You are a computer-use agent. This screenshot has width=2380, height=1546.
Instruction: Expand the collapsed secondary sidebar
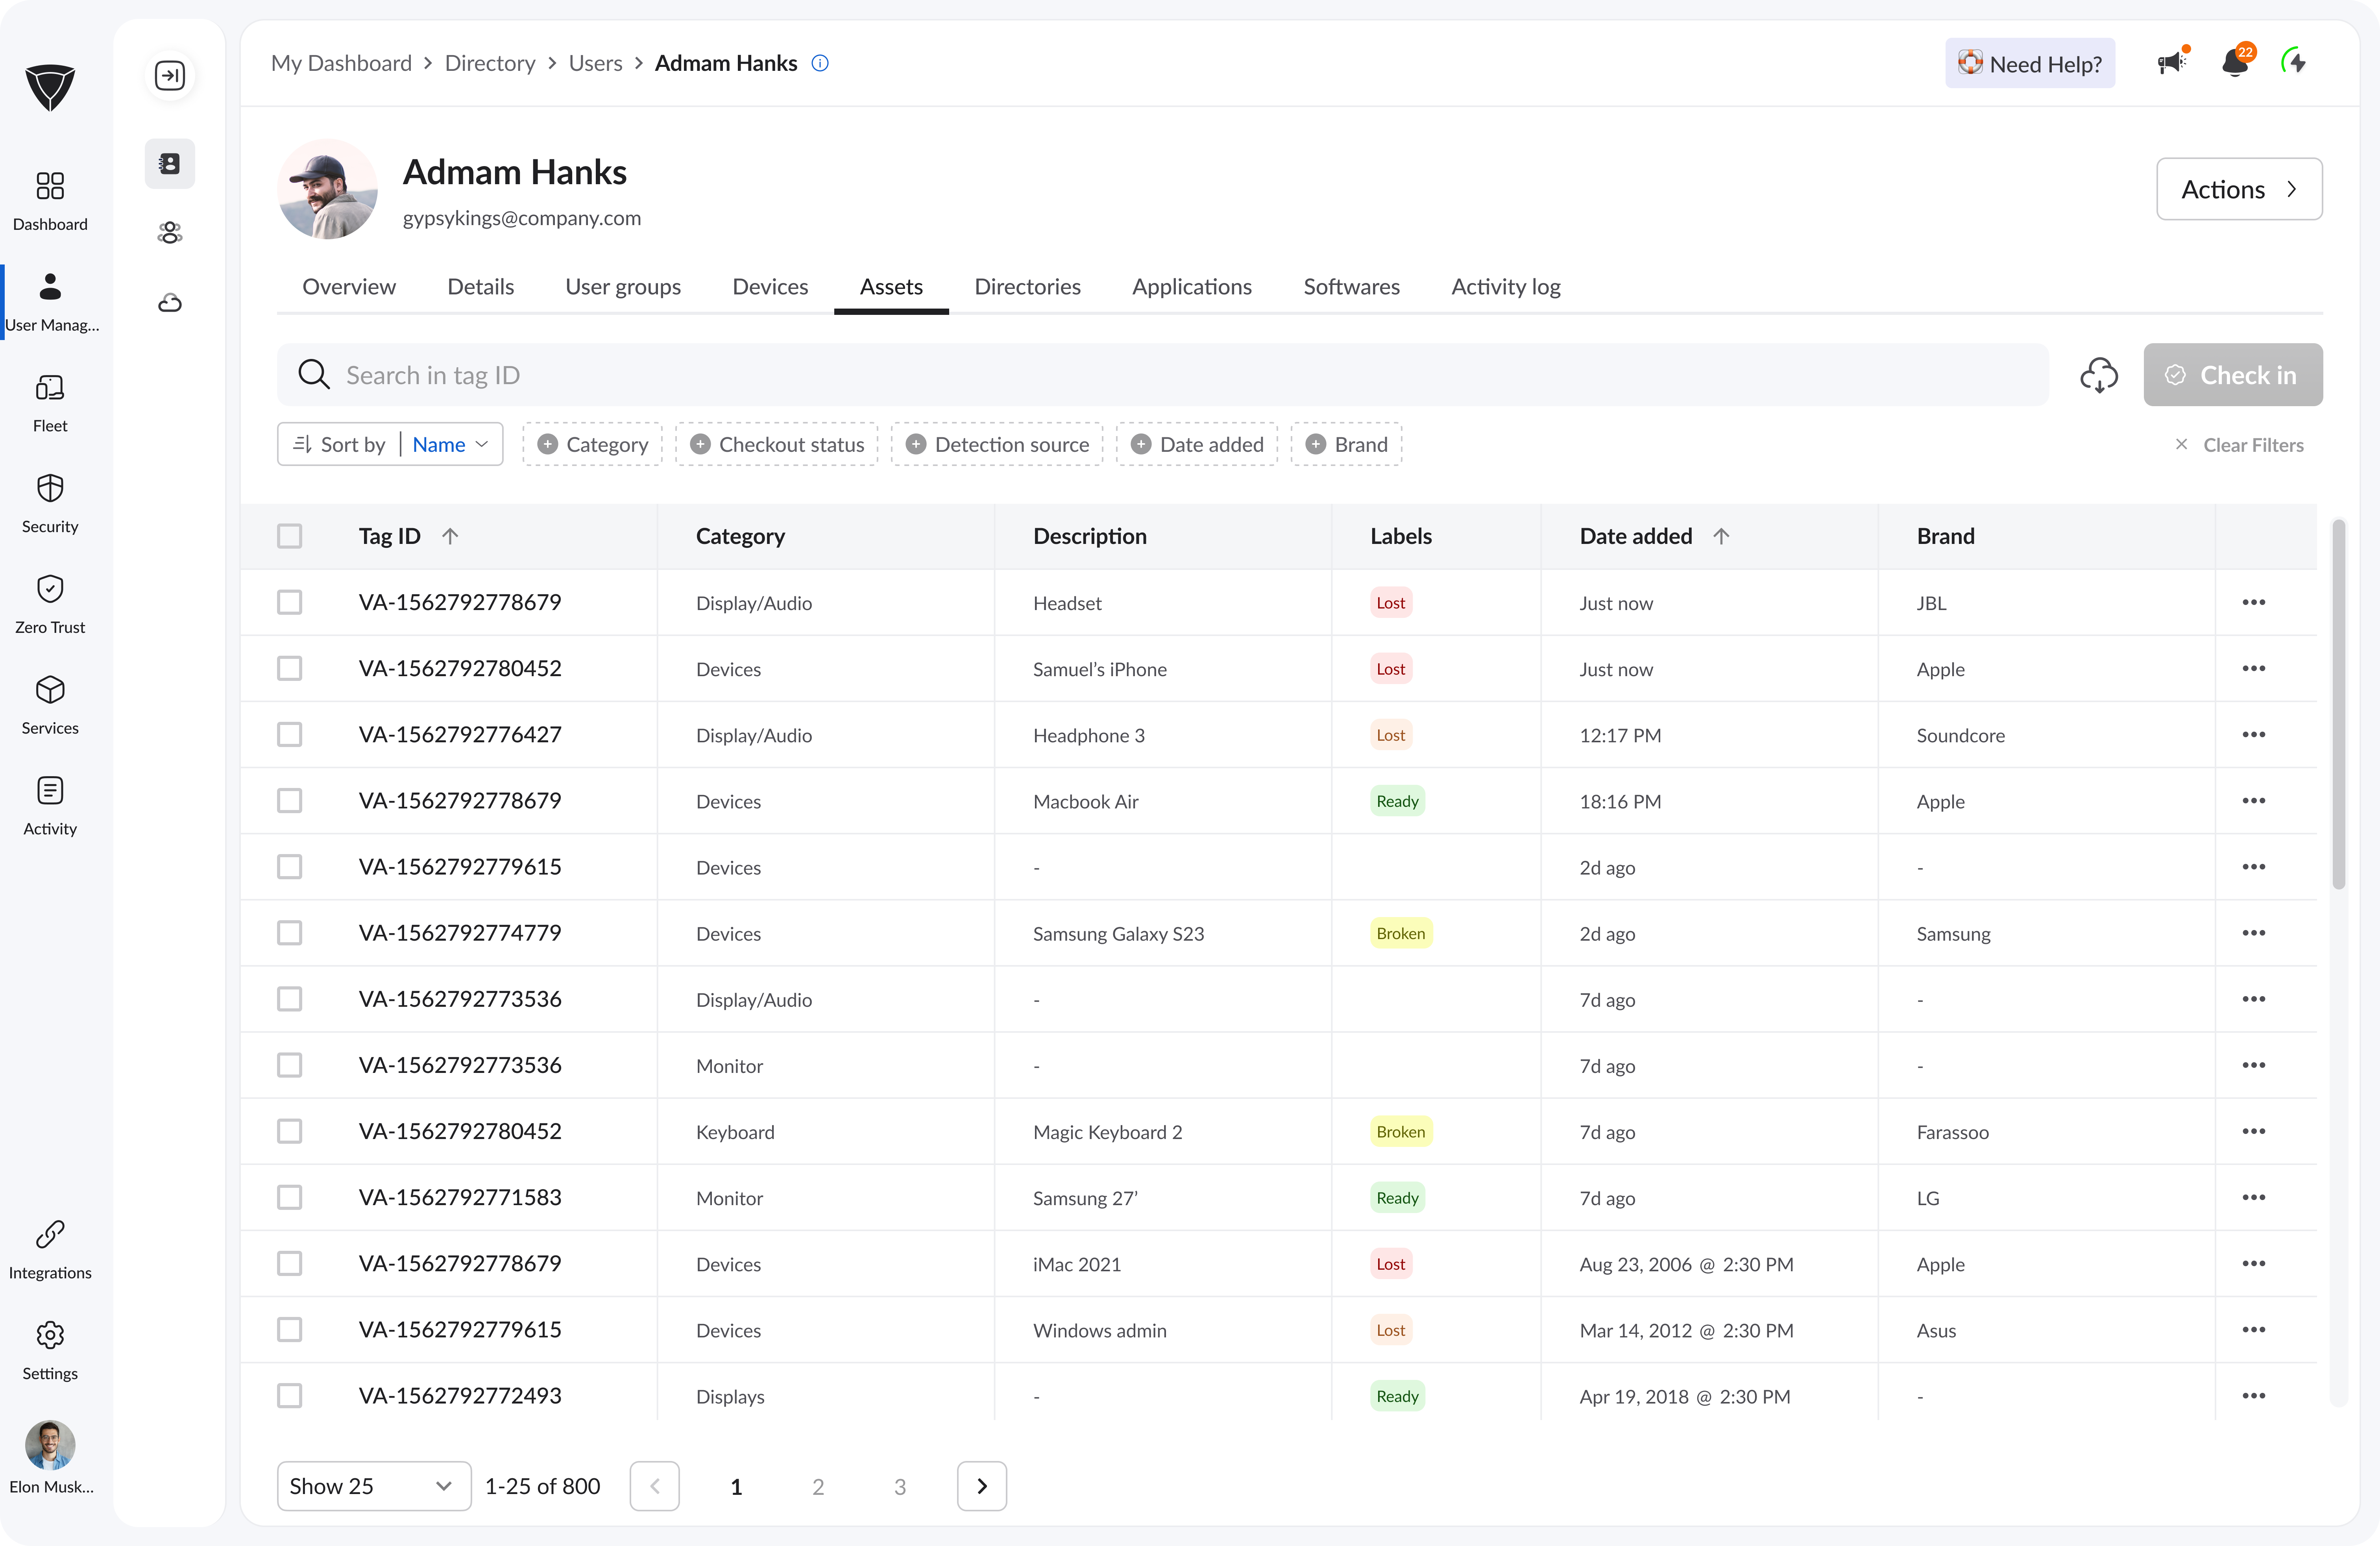(170, 75)
